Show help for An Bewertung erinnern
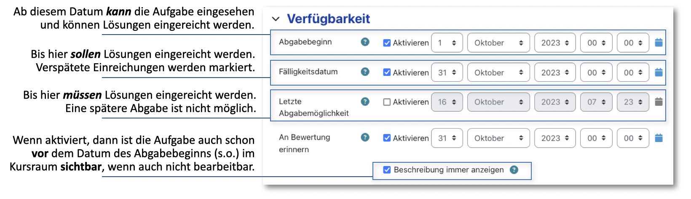The width and height of the screenshot is (691, 199). [x=365, y=137]
